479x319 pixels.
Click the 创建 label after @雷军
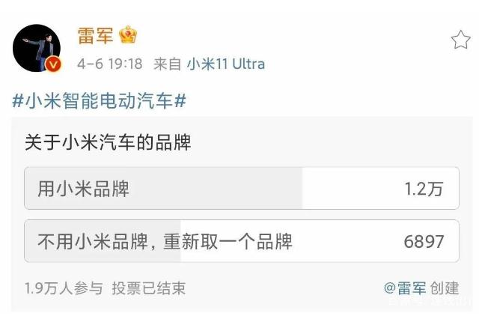(x=445, y=288)
